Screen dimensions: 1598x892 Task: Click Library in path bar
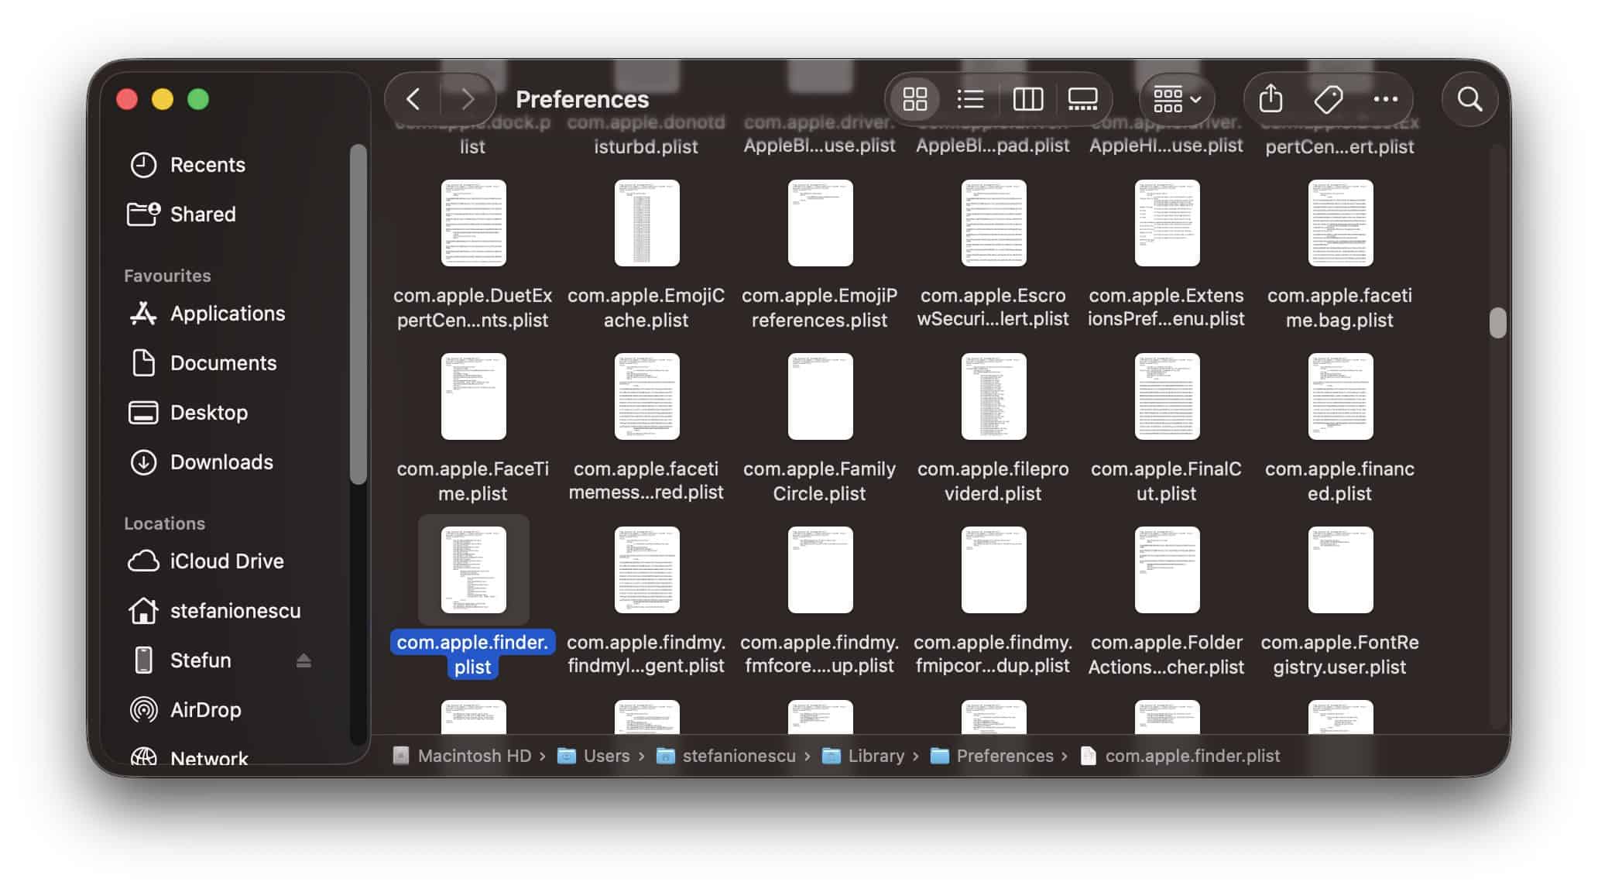coord(864,756)
